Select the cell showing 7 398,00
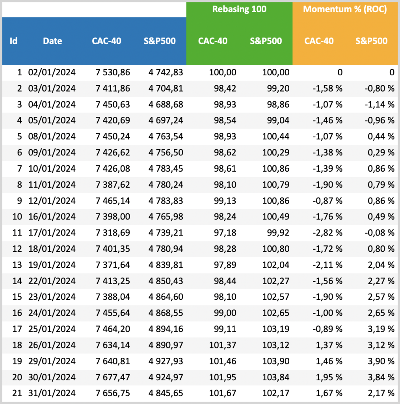The width and height of the screenshot is (400, 404). click(x=113, y=217)
